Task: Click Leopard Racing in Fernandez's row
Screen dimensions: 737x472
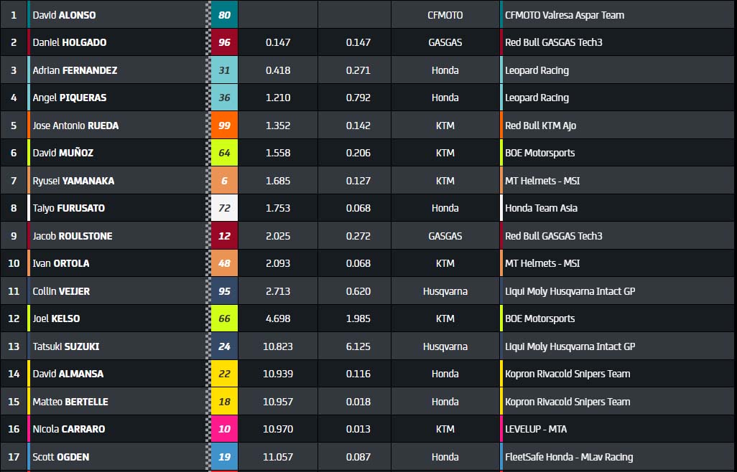Action: 537,70
